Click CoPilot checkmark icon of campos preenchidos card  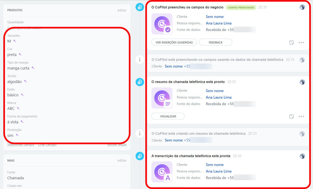click(162, 24)
